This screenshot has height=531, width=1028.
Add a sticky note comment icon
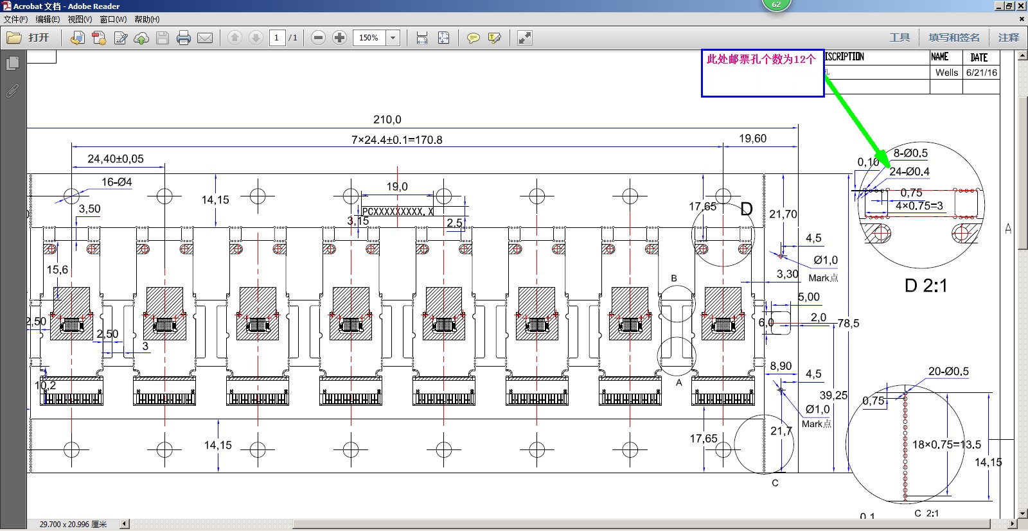[474, 38]
